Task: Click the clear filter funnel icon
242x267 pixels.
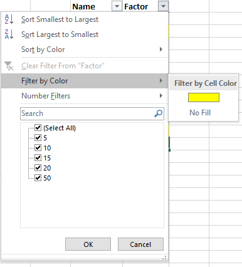Action: (9, 66)
